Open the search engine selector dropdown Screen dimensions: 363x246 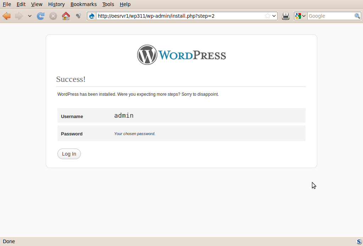point(301,16)
